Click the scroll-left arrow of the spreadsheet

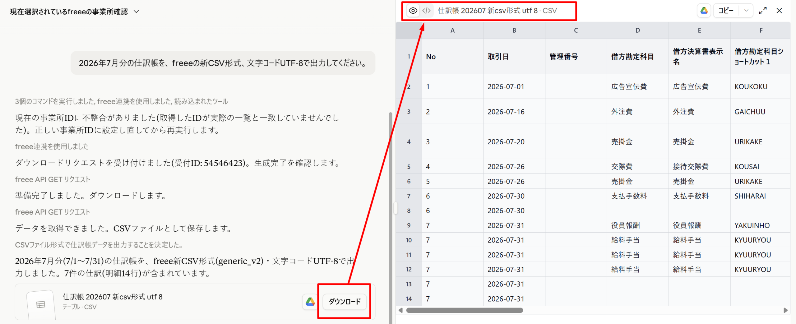[400, 310]
